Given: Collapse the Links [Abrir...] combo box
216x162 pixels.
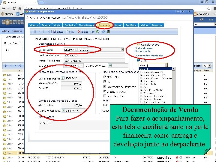Looking at the screenshot, I should (x=166, y=65).
